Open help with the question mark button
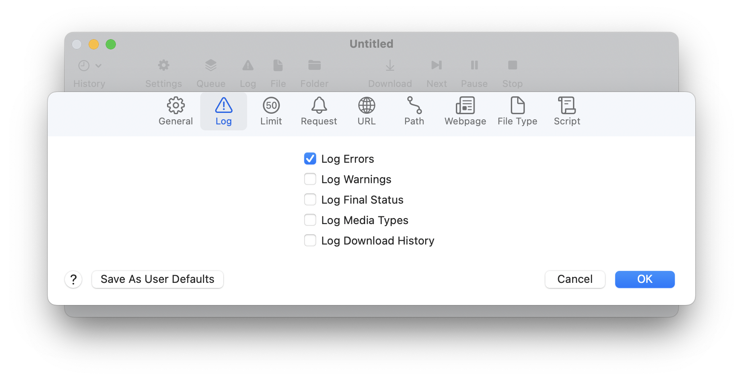The image size is (743, 380). [73, 279]
